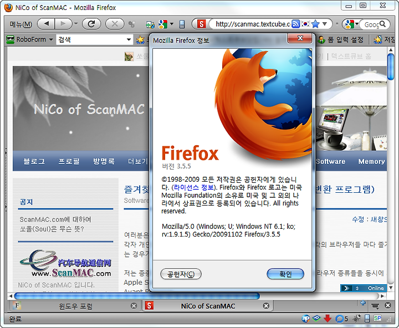399x328 pixels.
Task: Subscribe via the RSS feed icon
Action: (x=295, y=24)
